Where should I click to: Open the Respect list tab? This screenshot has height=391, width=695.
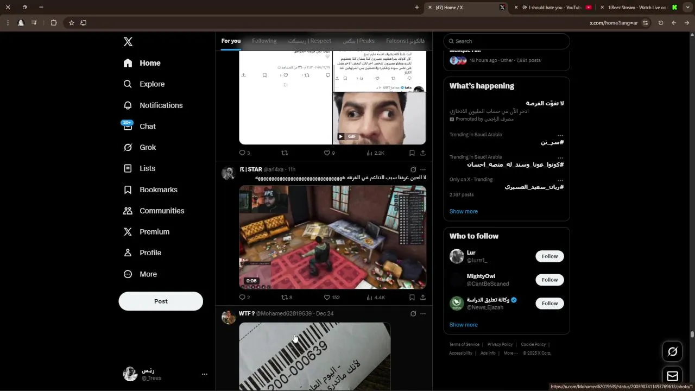pos(309,41)
